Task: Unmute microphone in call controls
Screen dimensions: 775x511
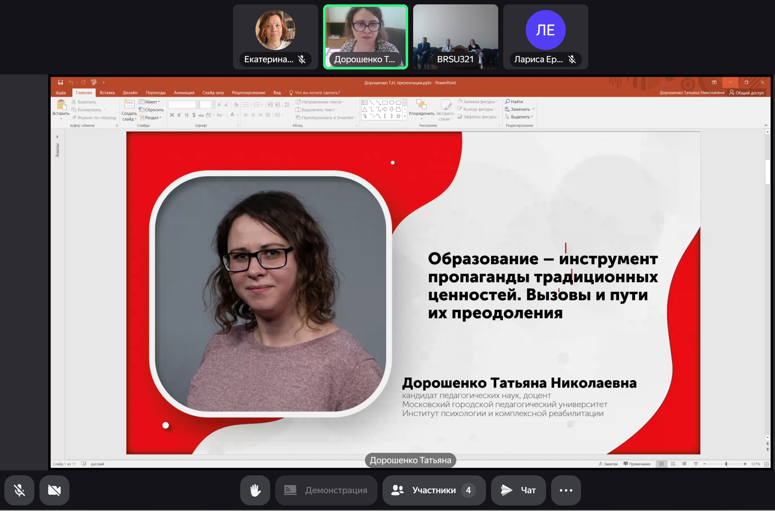Action: point(19,490)
